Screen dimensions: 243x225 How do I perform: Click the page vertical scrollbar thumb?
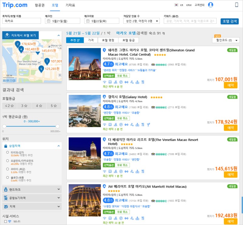pyautogui.click(x=242, y=205)
